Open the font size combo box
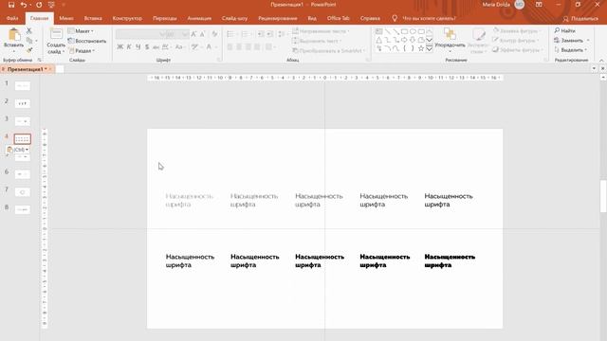Image resolution: width=607 pixels, height=341 pixels. tap(177, 34)
